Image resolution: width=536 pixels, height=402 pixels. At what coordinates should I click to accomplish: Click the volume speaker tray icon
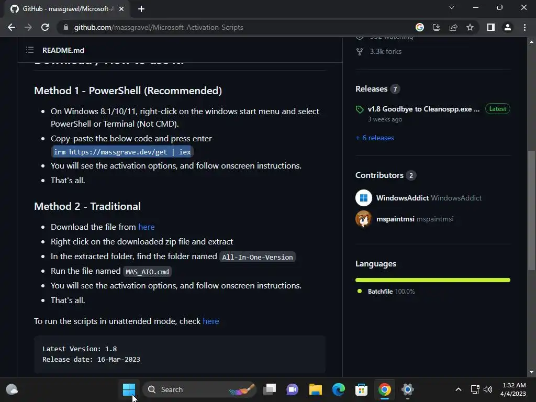pyautogui.click(x=488, y=389)
